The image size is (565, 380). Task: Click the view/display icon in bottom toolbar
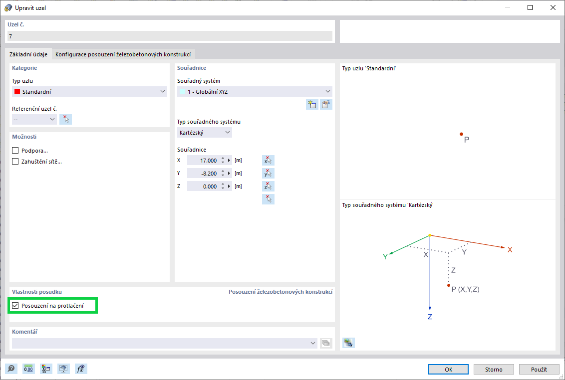click(63, 369)
